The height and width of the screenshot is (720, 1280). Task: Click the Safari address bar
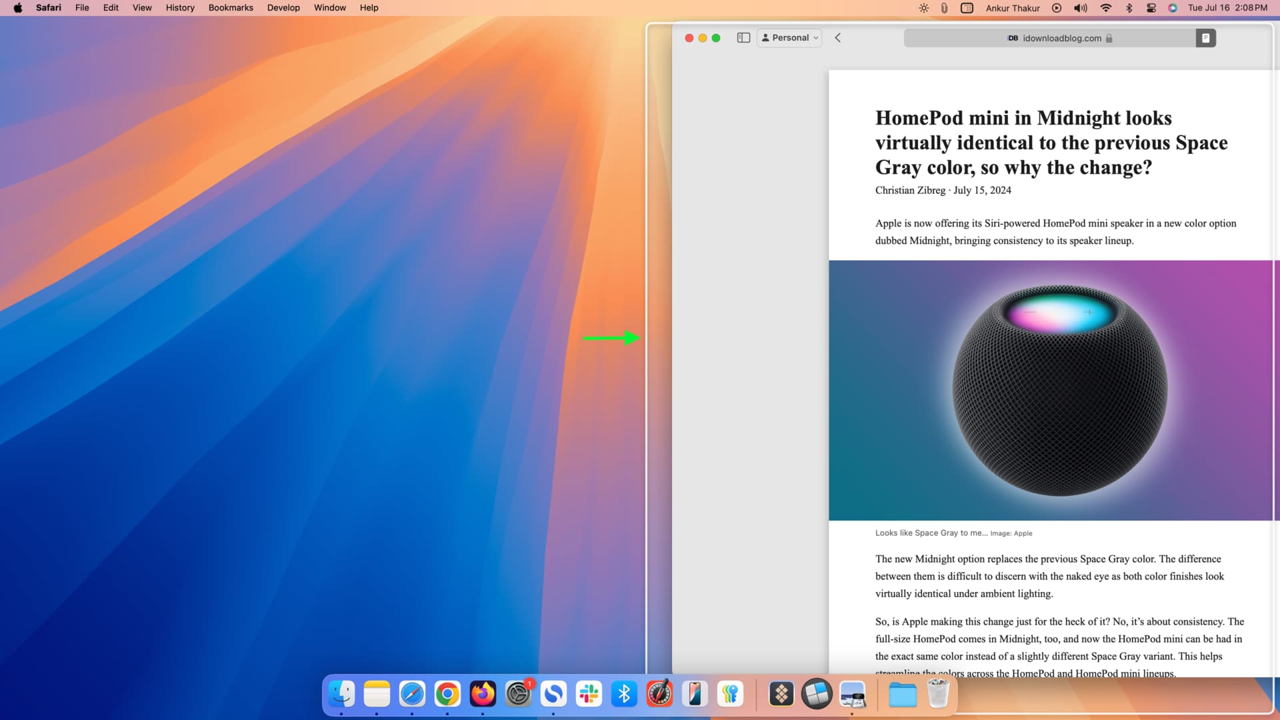(1060, 38)
